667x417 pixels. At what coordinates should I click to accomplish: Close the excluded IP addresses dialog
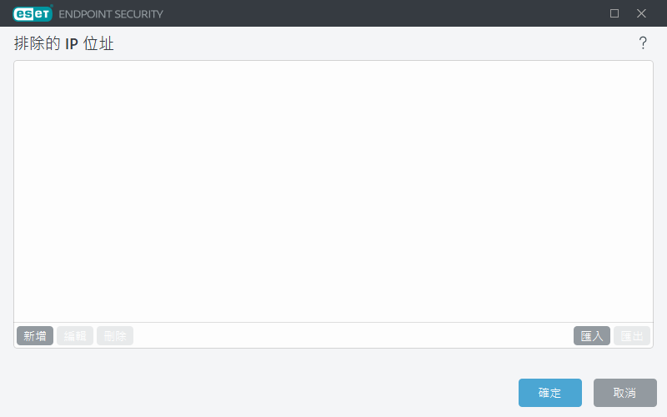[x=641, y=13]
